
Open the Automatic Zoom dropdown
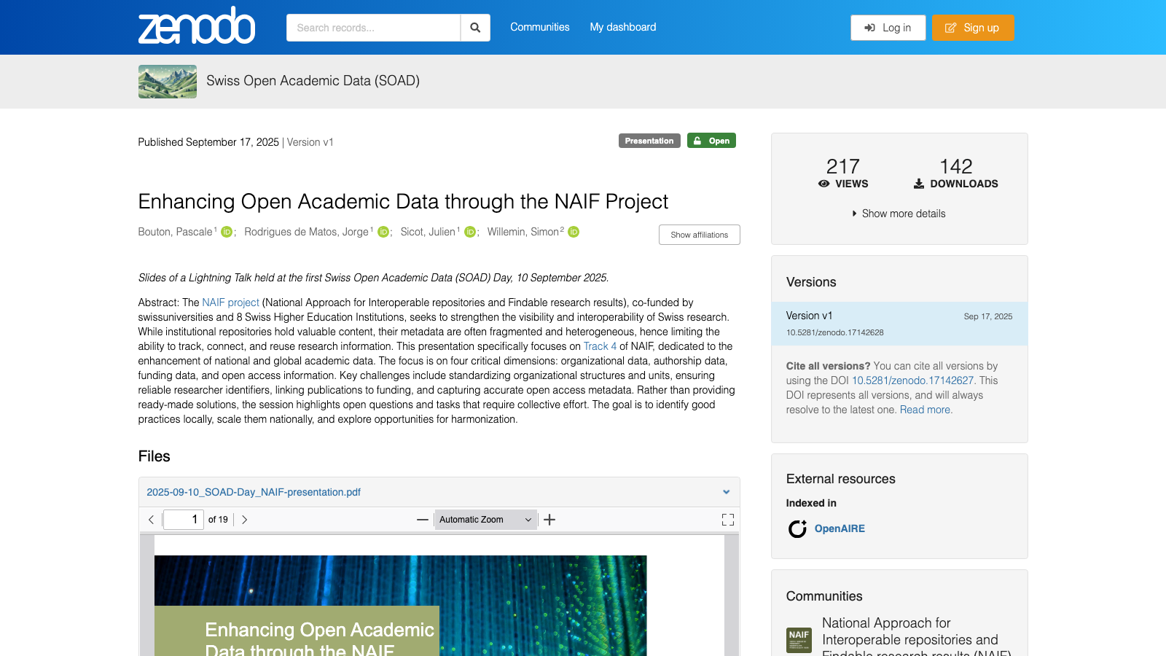pos(485,520)
